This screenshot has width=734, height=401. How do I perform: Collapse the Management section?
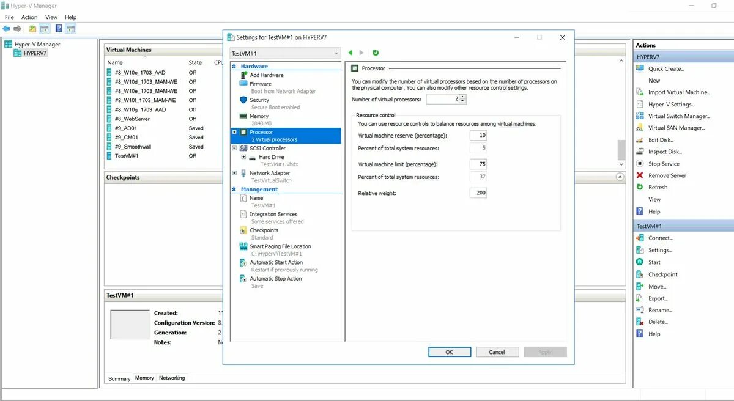click(235, 189)
